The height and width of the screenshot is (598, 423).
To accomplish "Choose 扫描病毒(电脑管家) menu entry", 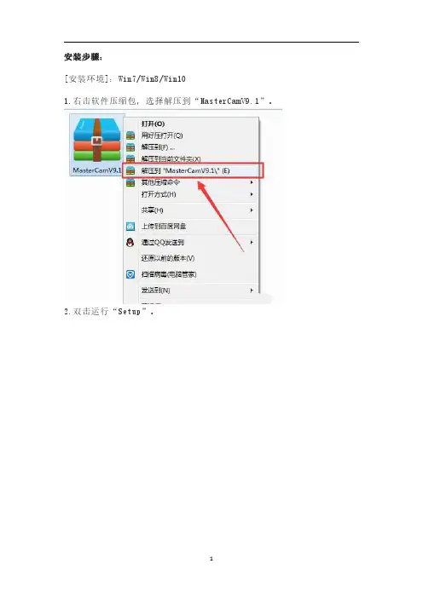I will tap(169, 274).
